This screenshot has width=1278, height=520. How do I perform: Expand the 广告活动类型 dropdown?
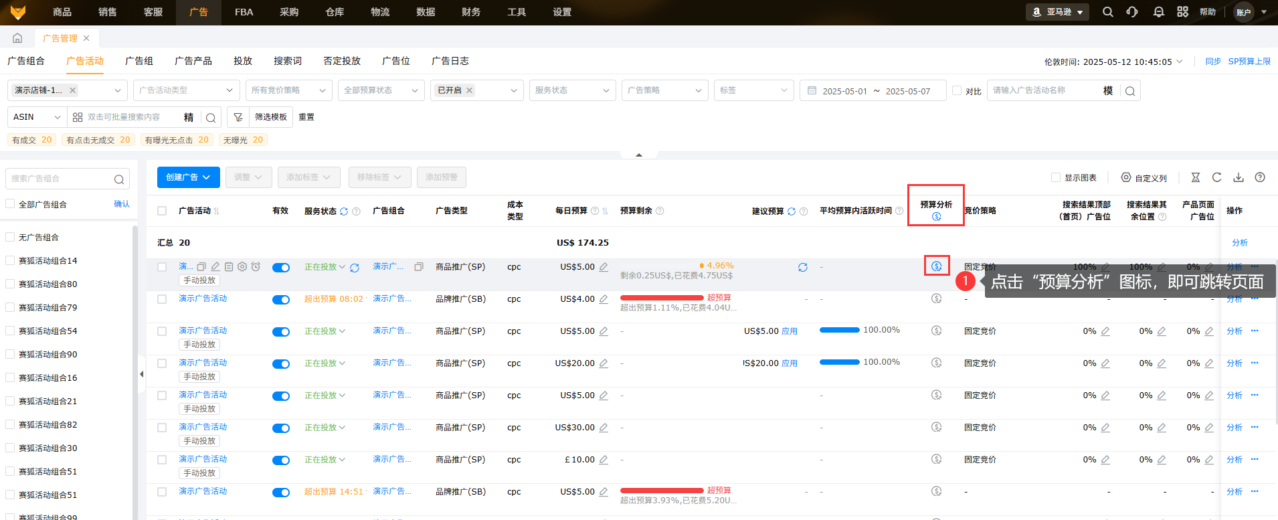click(x=186, y=90)
